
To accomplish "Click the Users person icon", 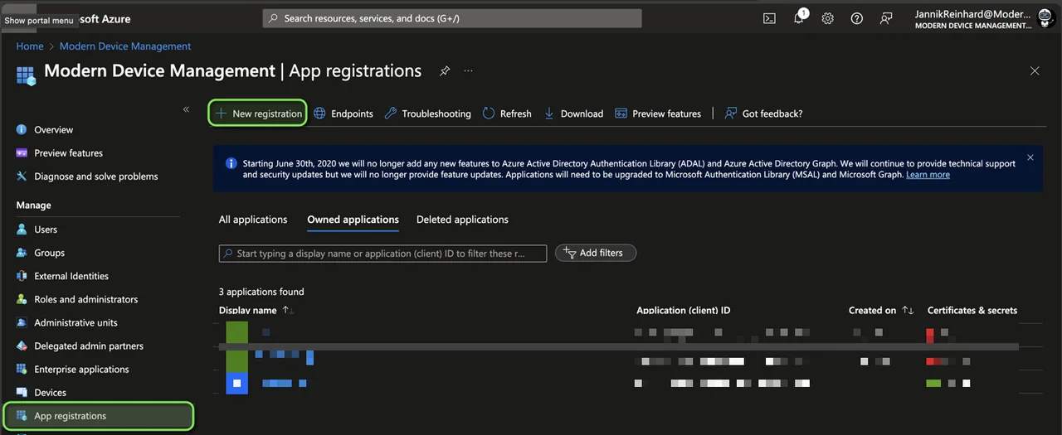I will click(22, 230).
